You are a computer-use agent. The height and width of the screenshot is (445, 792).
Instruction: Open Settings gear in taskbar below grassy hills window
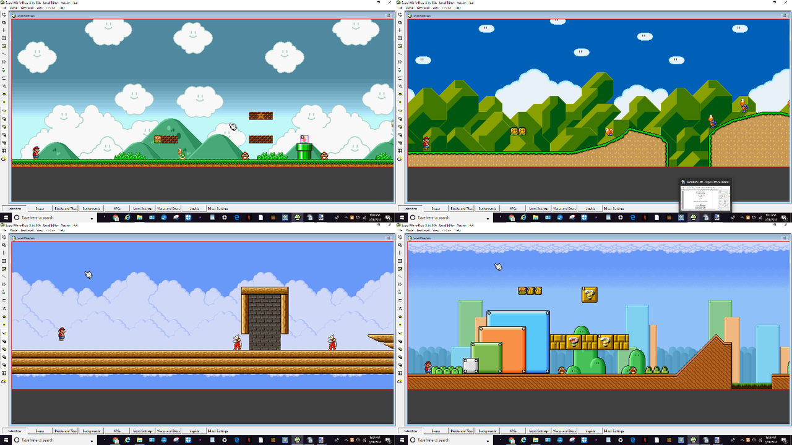(x=224, y=218)
